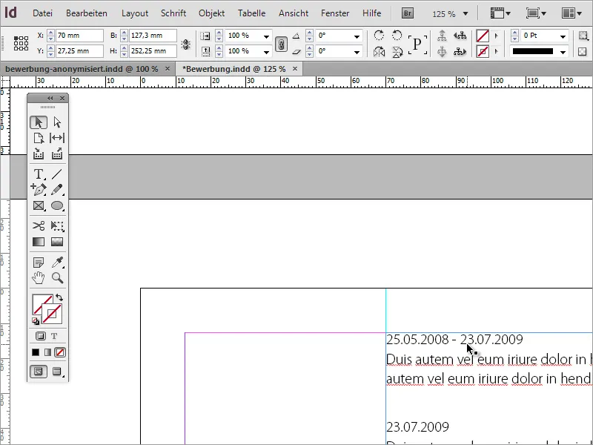Open the Objekt menu
Viewport: 593px width, 445px height.
pos(211,13)
